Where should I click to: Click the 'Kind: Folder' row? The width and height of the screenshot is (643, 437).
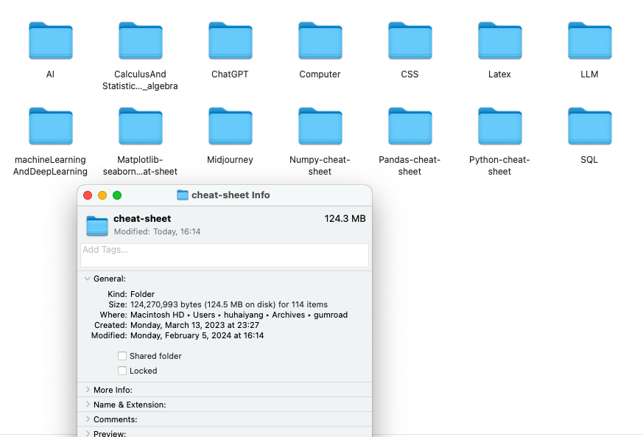pos(131,294)
